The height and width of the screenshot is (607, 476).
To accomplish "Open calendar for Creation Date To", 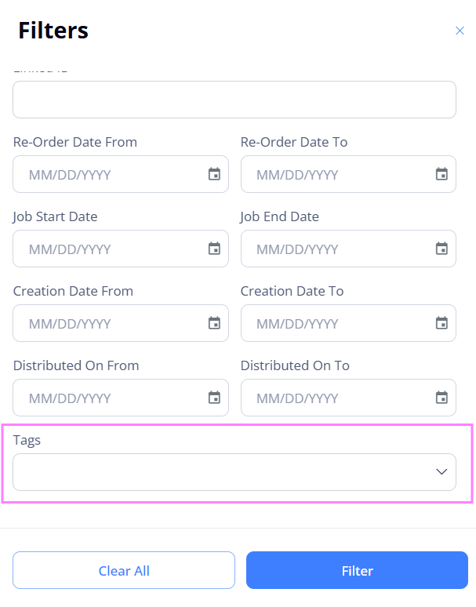I will [x=441, y=323].
